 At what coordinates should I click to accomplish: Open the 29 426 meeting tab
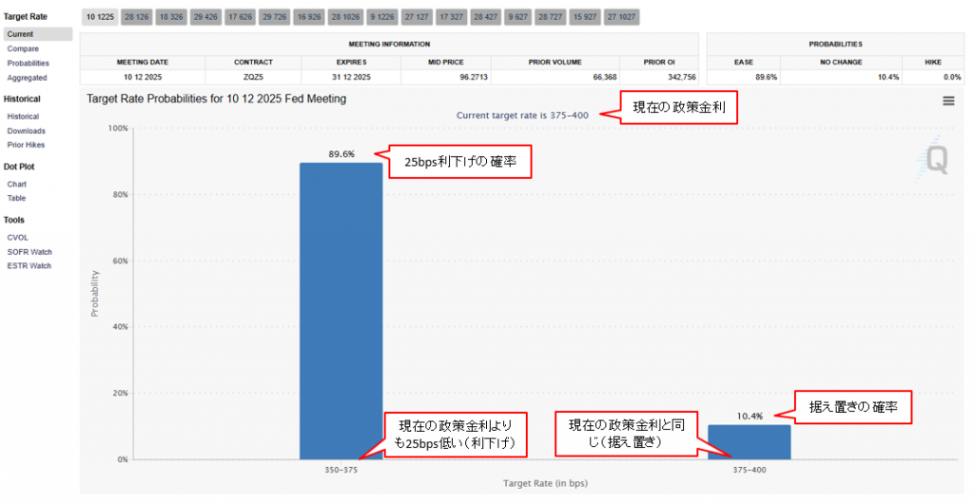click(205, 17)
